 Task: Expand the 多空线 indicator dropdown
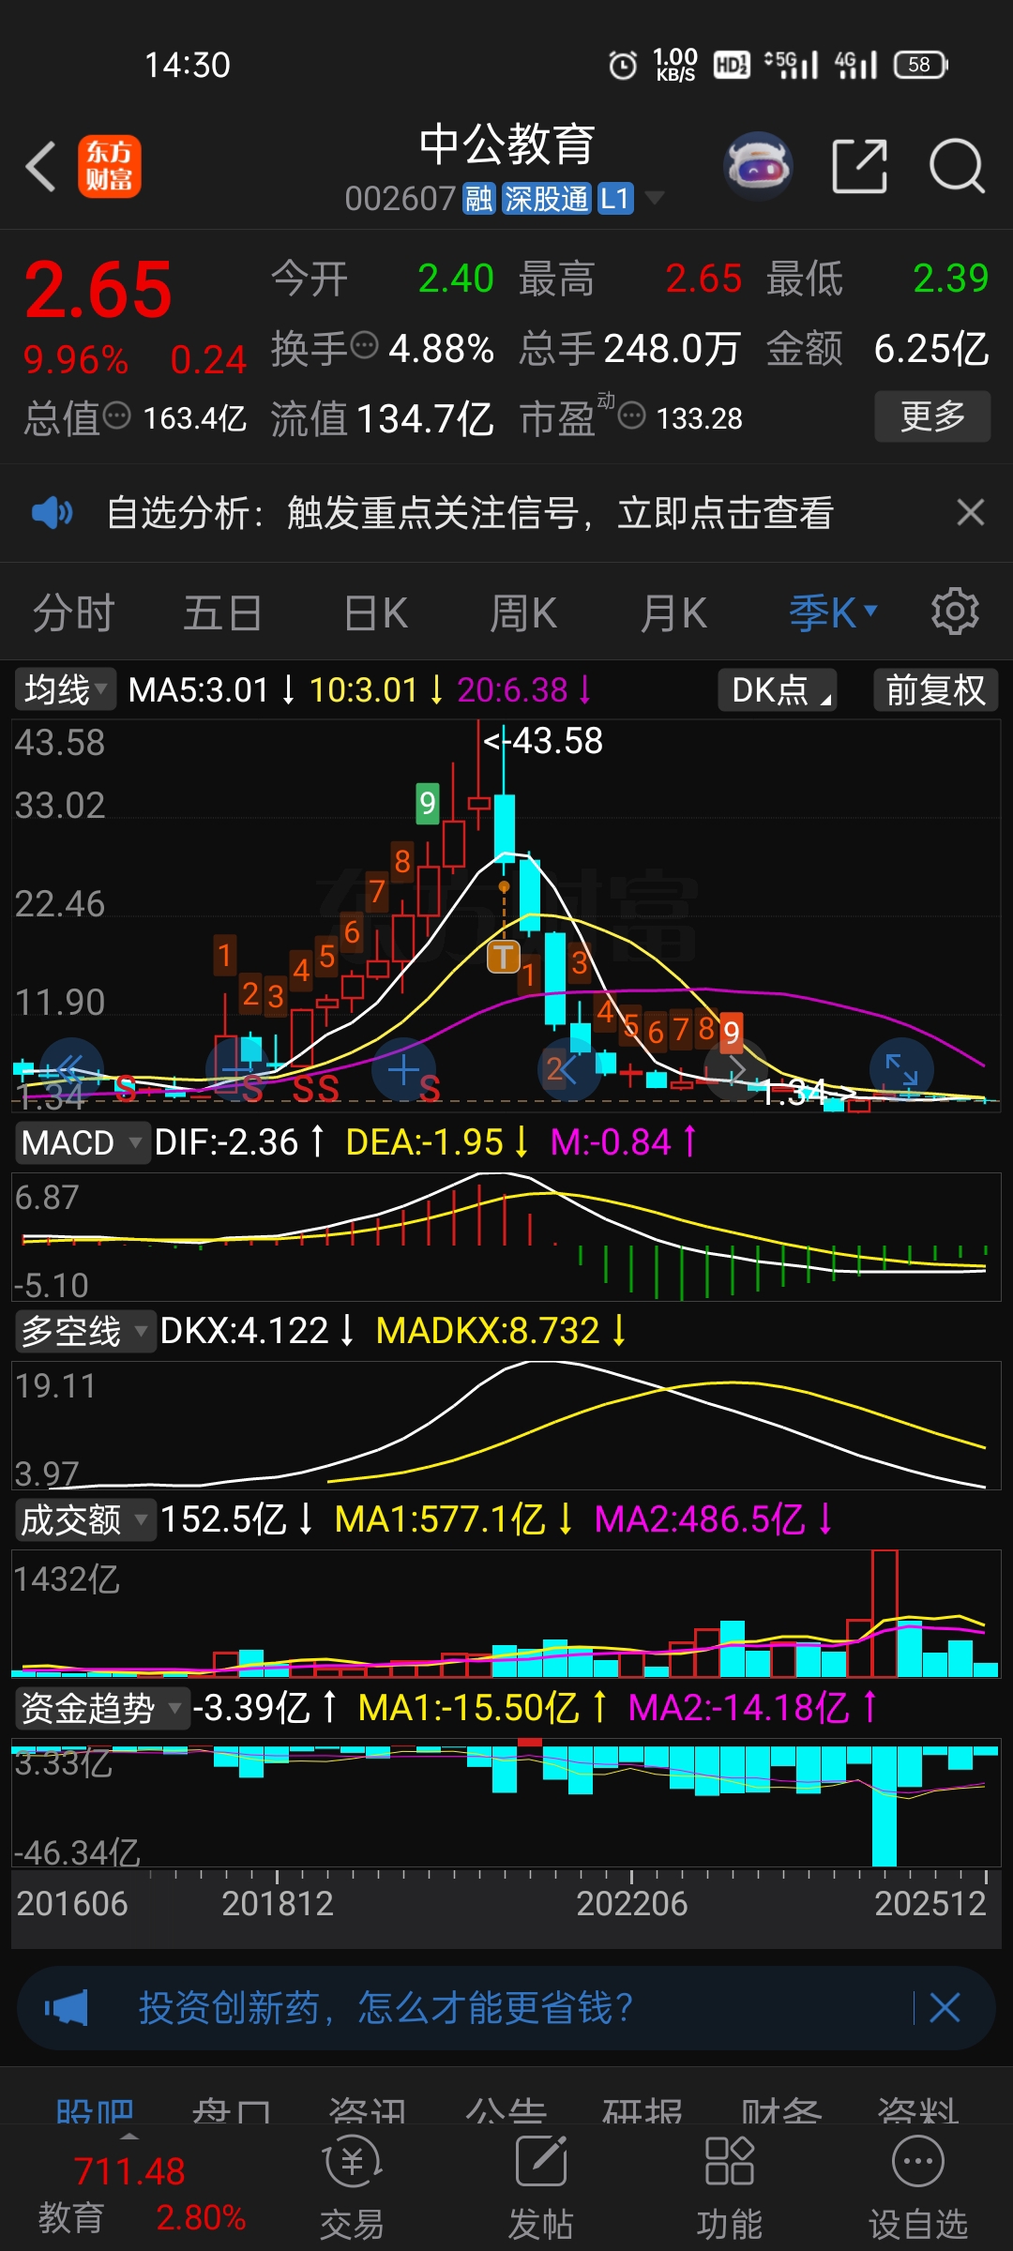click(x=85, y=1332)
